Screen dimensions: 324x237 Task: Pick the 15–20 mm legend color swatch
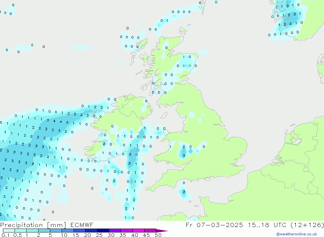(80, 231)
